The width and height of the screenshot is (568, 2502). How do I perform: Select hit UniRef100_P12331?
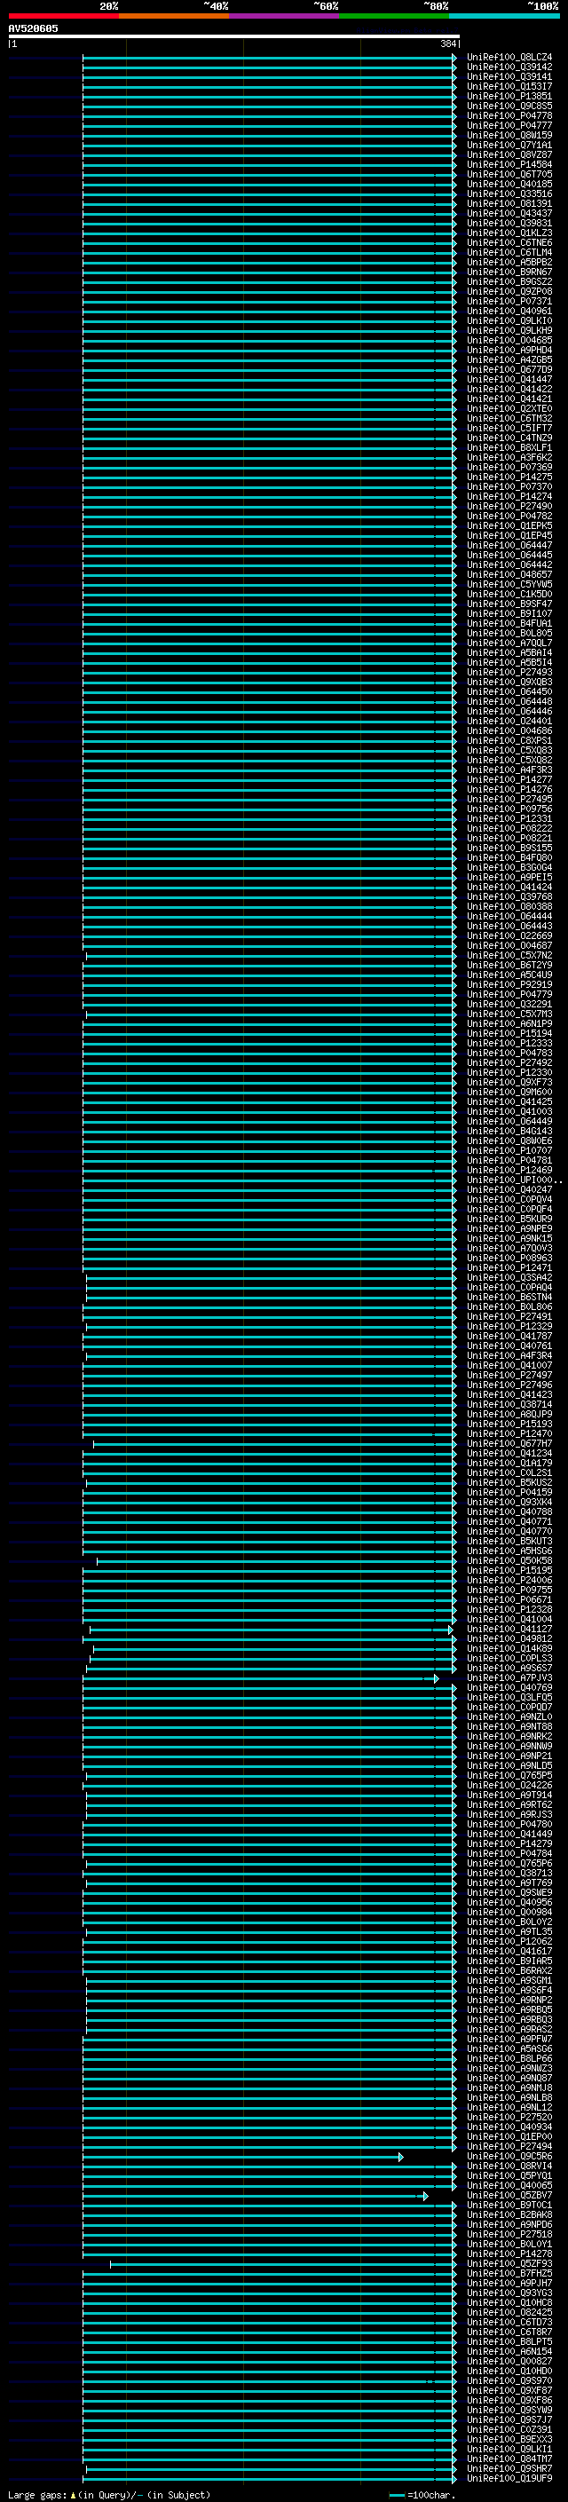point(509,819)
